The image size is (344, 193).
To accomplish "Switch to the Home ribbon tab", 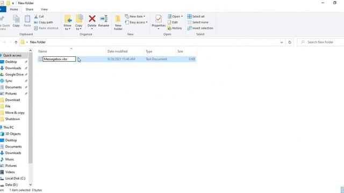I will click(14, 9).
